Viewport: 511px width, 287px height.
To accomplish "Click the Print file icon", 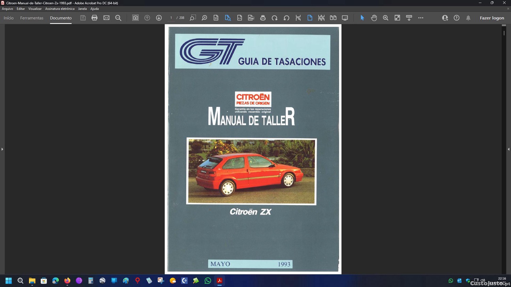I will (x=94, y=18).
